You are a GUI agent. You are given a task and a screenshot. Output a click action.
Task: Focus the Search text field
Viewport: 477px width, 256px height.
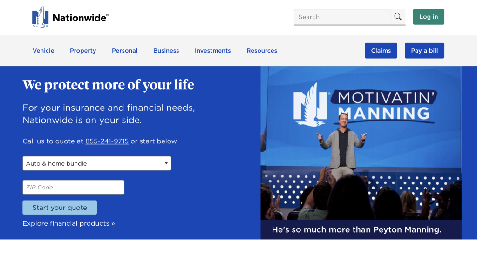click(x=342, y=17)
